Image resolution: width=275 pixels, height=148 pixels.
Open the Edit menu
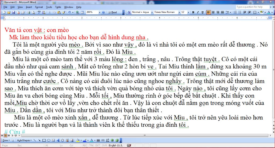pyautogui.click(x=12, y=7)
